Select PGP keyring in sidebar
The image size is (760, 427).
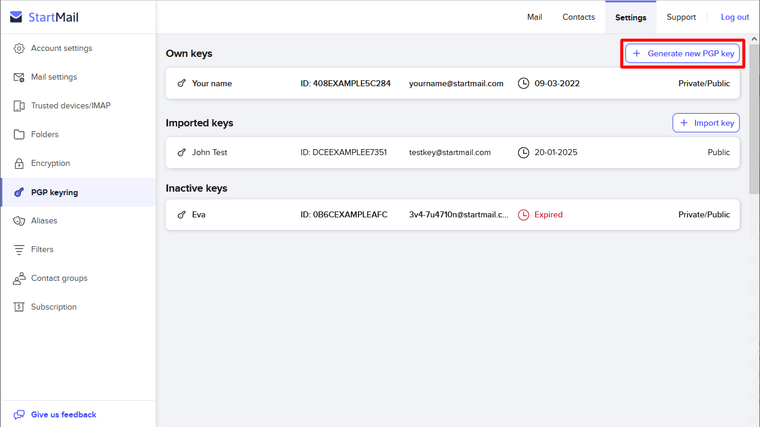[x=78, y=192]
